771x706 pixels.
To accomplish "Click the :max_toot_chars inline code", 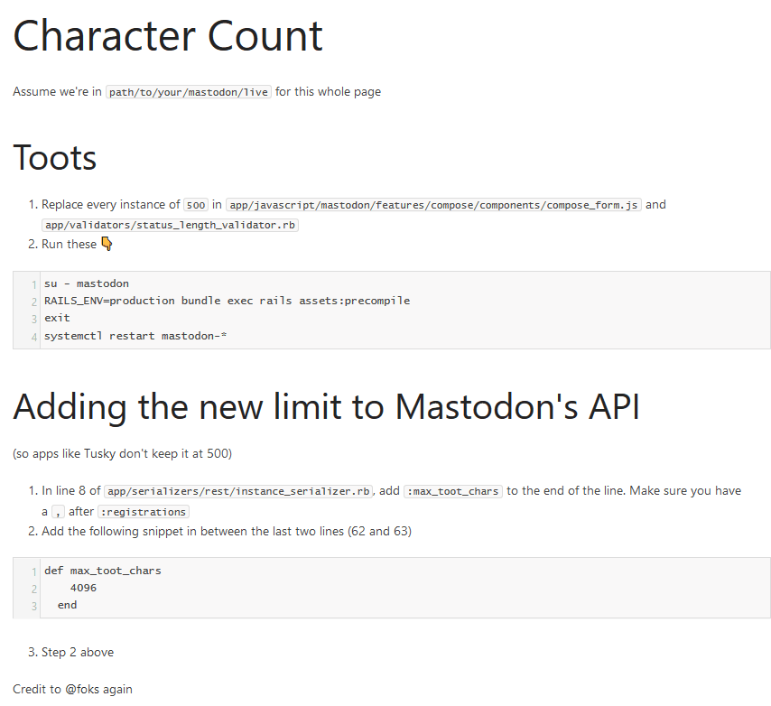I will click(x=452, y=491).
